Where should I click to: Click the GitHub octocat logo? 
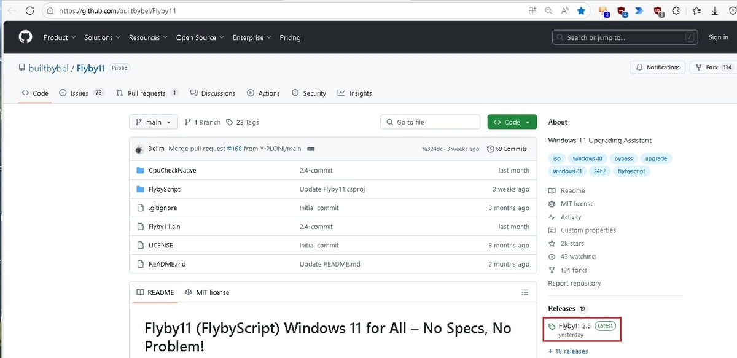click(25, 37)
